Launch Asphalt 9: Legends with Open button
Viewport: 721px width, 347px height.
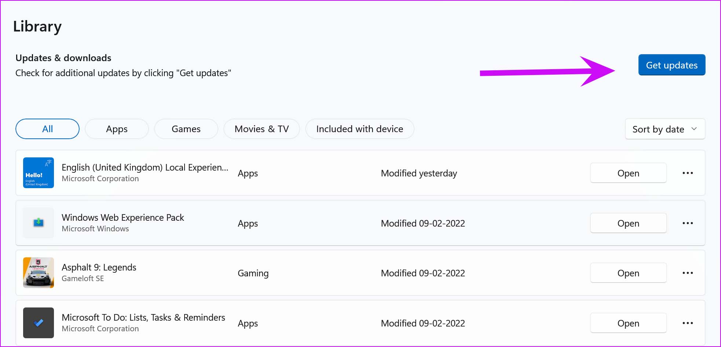click(628, 273)
